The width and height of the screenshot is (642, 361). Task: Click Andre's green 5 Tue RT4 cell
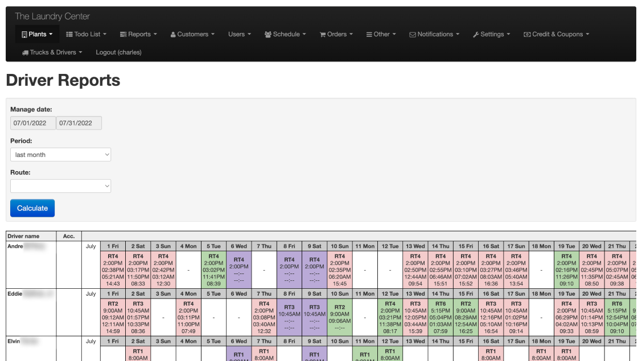pyautogui.click(x=214, y=270)
